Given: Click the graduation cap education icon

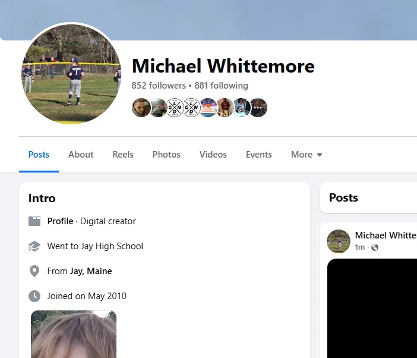Looking at the screenshot, I should (x=34, y=246).
